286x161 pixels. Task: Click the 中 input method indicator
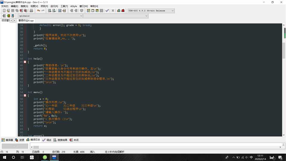[x=251, y=157]
